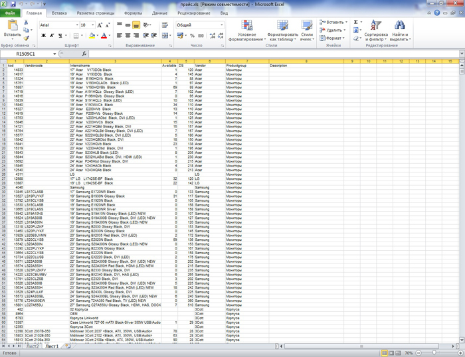Image resolution: width=465 pixels, height=357 pixels.
Task: Toggle underline (Ч) formatting
Action: 60,36
